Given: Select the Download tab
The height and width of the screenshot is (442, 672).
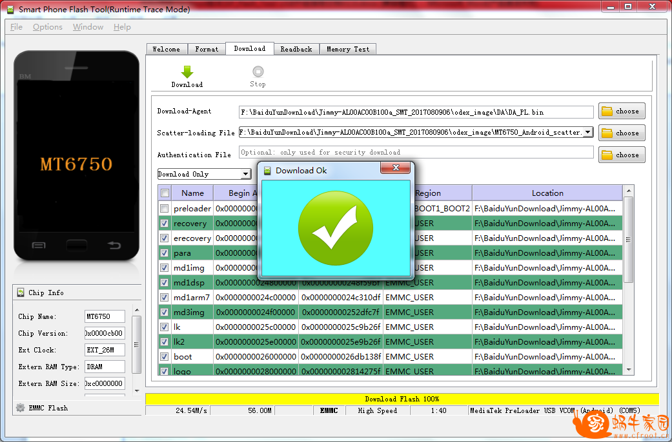Looking at the screenshot, I should (249, 48).
